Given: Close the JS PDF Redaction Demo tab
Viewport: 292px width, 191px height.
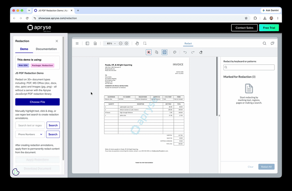Looking at the screenshot, I should click(x=72, y=11).
